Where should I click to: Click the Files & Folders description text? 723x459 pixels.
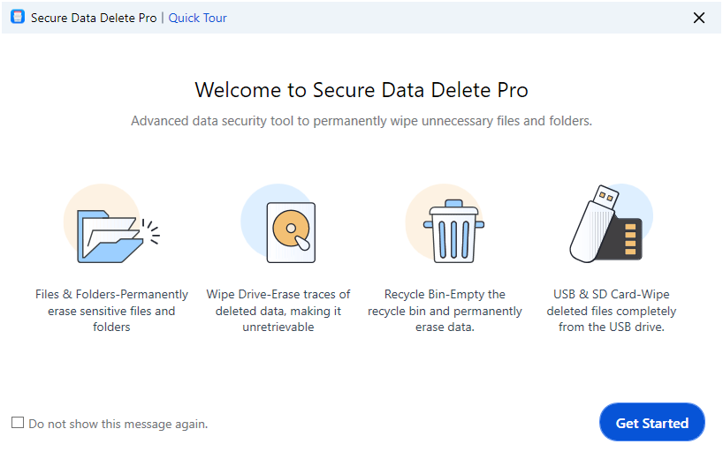coord(111,311)
